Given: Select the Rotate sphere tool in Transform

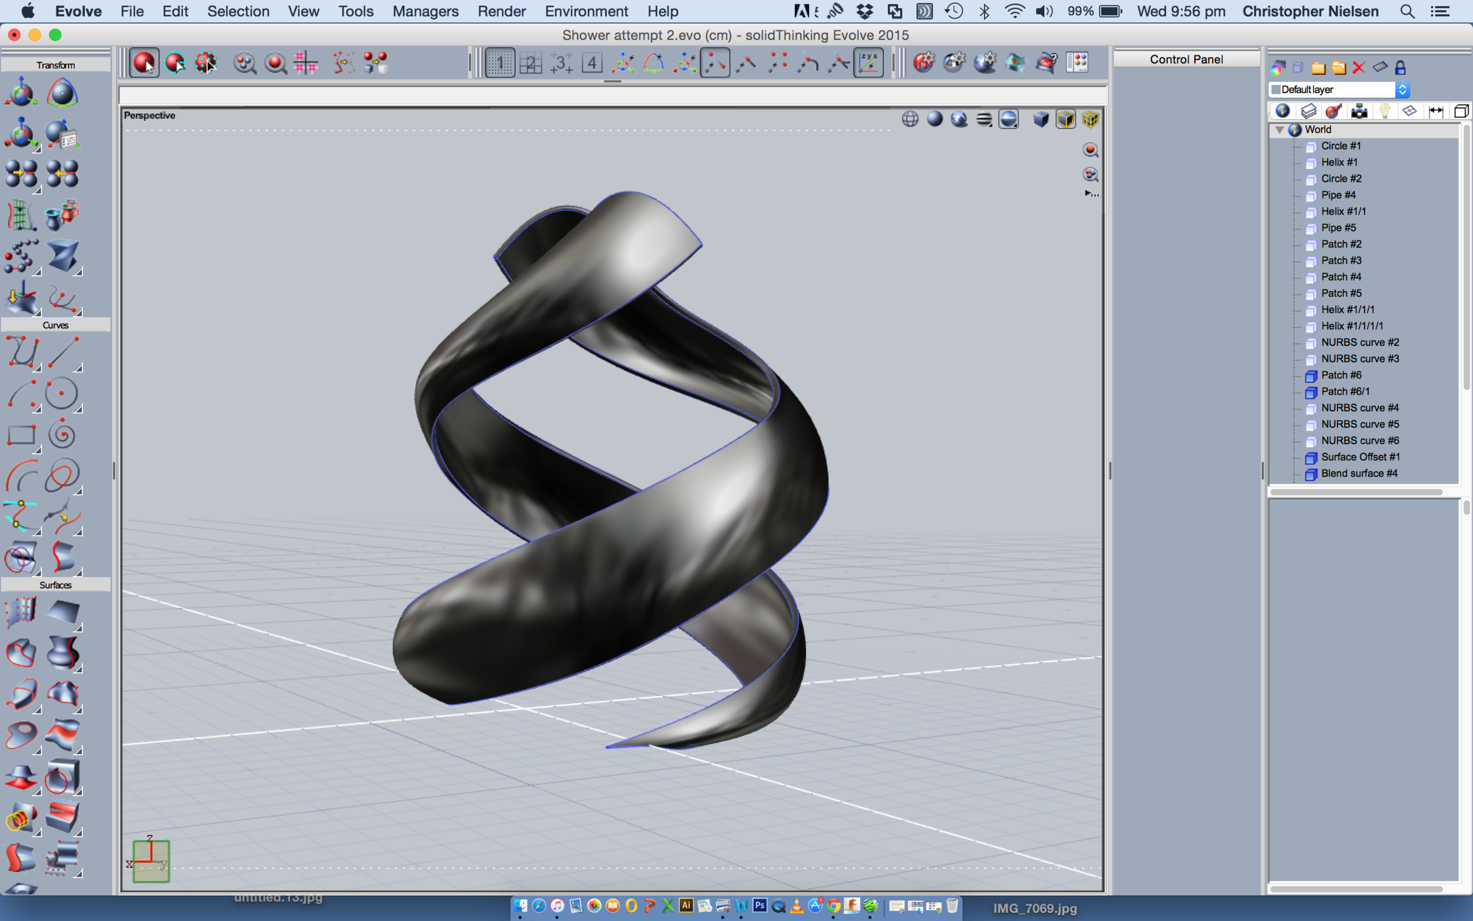Looking at the screenshot, I should coord(61,93).
